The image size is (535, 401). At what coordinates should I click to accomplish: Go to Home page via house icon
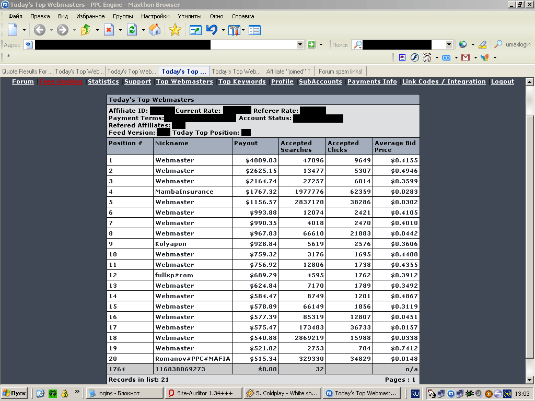155,30
